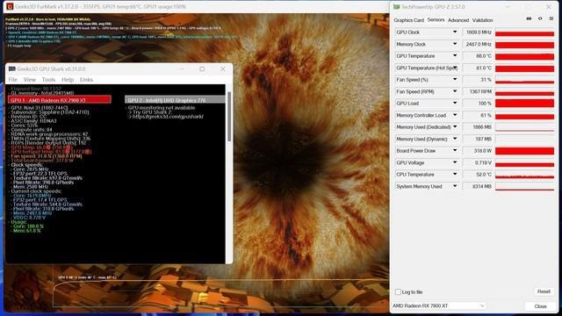The image size is (562, 316).
Task: Click the GPU Clock red sensor graph
Action: [525, 32]
